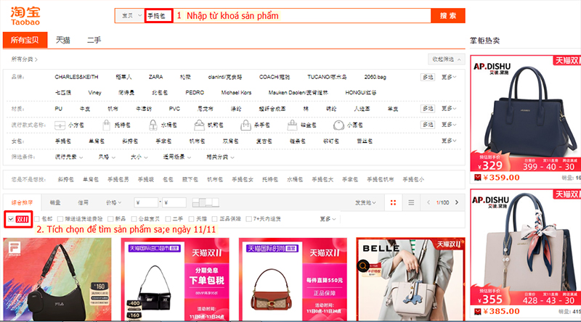Switch to the 二手 tab
Screen dimensions: 581x322
pyautogui.click(x=94, y=40)
